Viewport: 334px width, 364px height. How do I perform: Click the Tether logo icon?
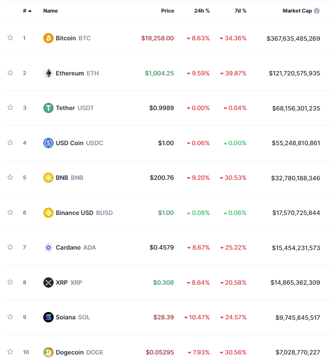click(48, 108)
